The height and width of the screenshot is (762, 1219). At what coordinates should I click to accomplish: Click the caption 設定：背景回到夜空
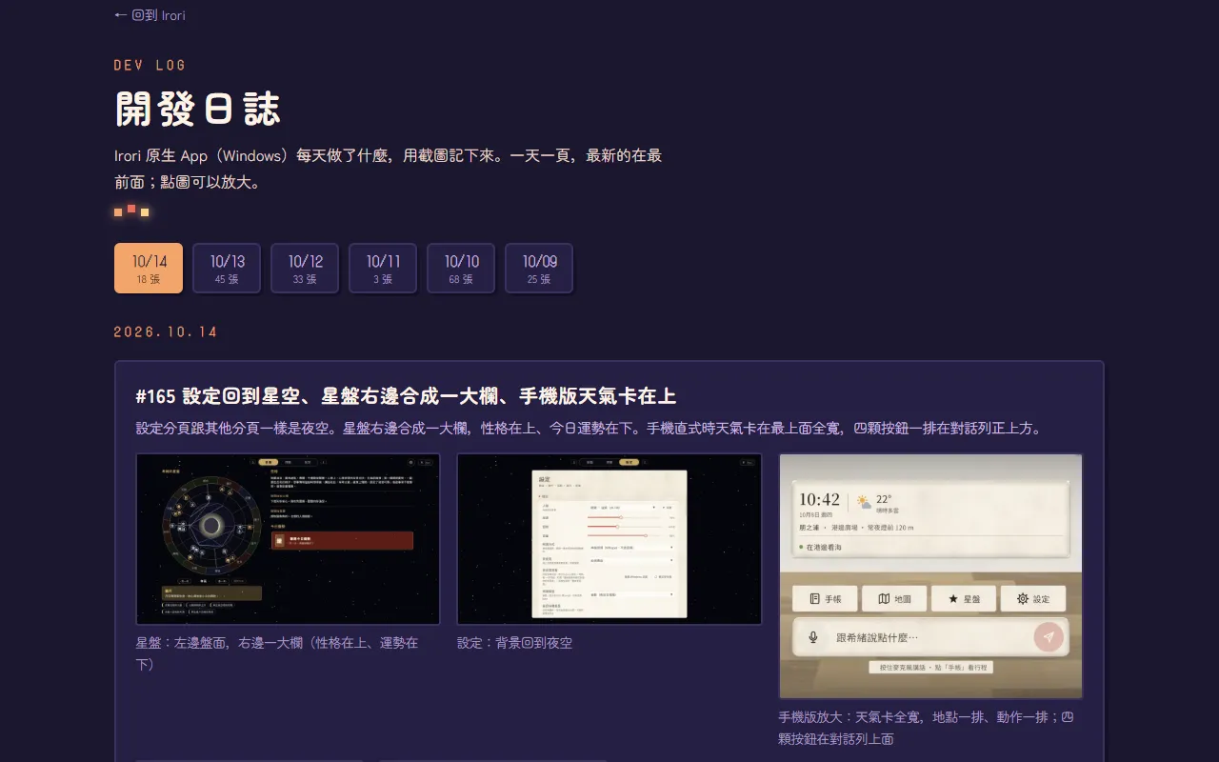(515, 643)
